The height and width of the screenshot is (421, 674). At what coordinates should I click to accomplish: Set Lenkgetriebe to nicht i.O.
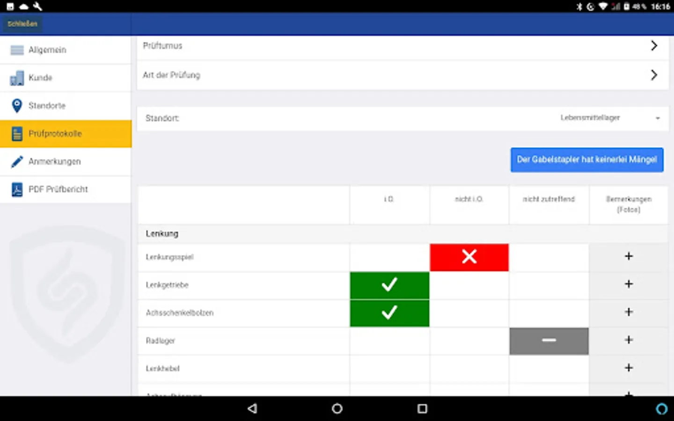pos(469,285)
